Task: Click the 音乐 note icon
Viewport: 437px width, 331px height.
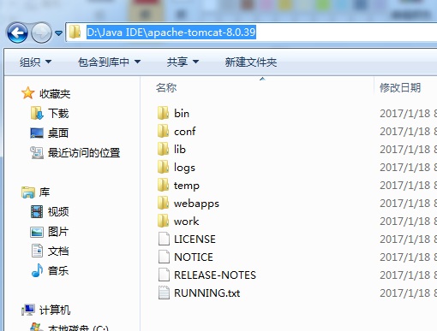Action: click(37, 270)
